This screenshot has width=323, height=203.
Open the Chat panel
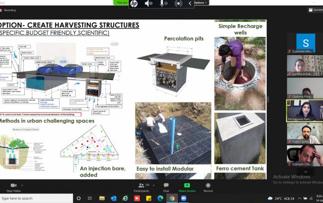click(x=166, y=188)
